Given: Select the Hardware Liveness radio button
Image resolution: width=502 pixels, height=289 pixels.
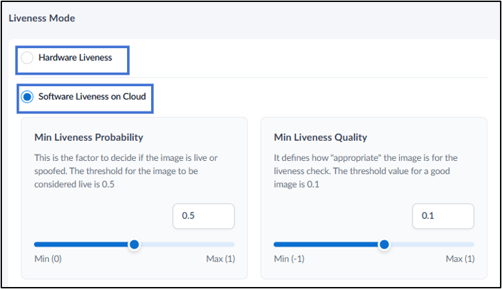Looking at the screenshot, I should (27, 58).
